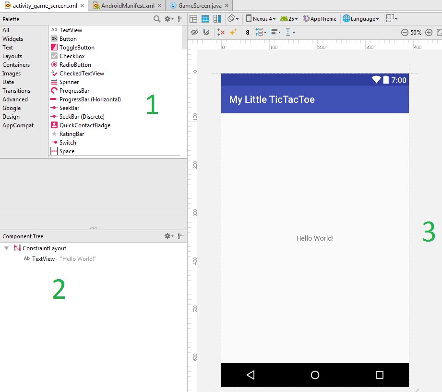This screenshot has height=392, width=442.
Task: Select TextView in the Component Tree
Action: click(43, 259)
